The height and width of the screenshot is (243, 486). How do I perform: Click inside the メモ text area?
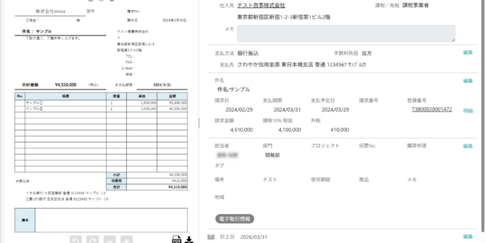click(x=346, y=34)
